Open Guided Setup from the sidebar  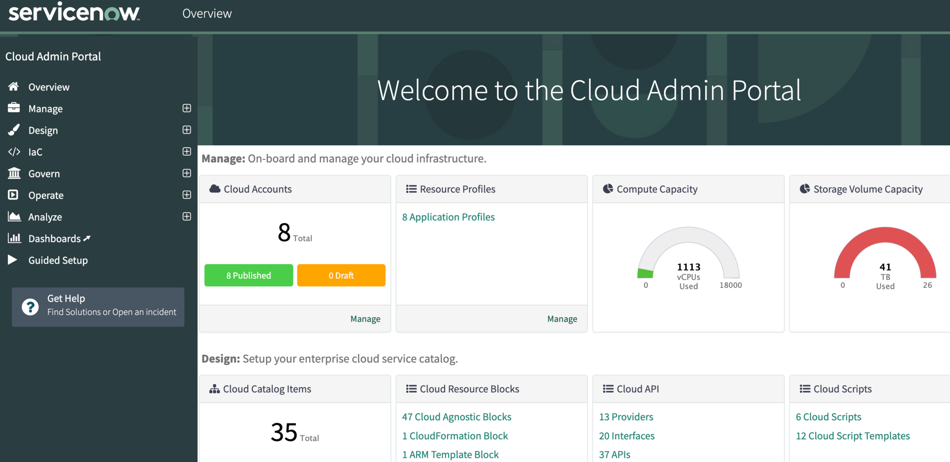coord(58,260)
